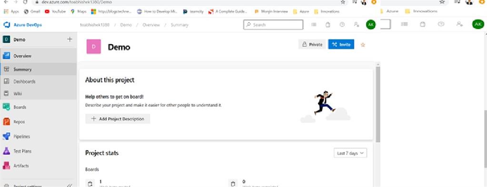Click the browser address bar URL
Image resolution: width=487 pixels, height=187 pixels.
[x=76, y=2]
